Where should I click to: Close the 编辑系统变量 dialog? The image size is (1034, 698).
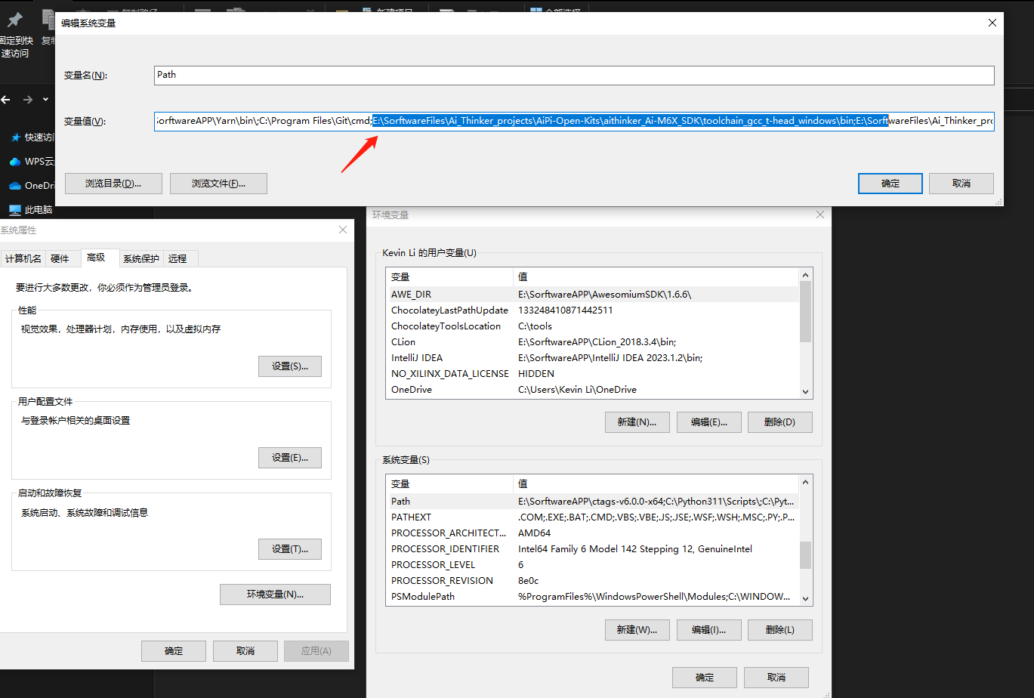[992, 23]
